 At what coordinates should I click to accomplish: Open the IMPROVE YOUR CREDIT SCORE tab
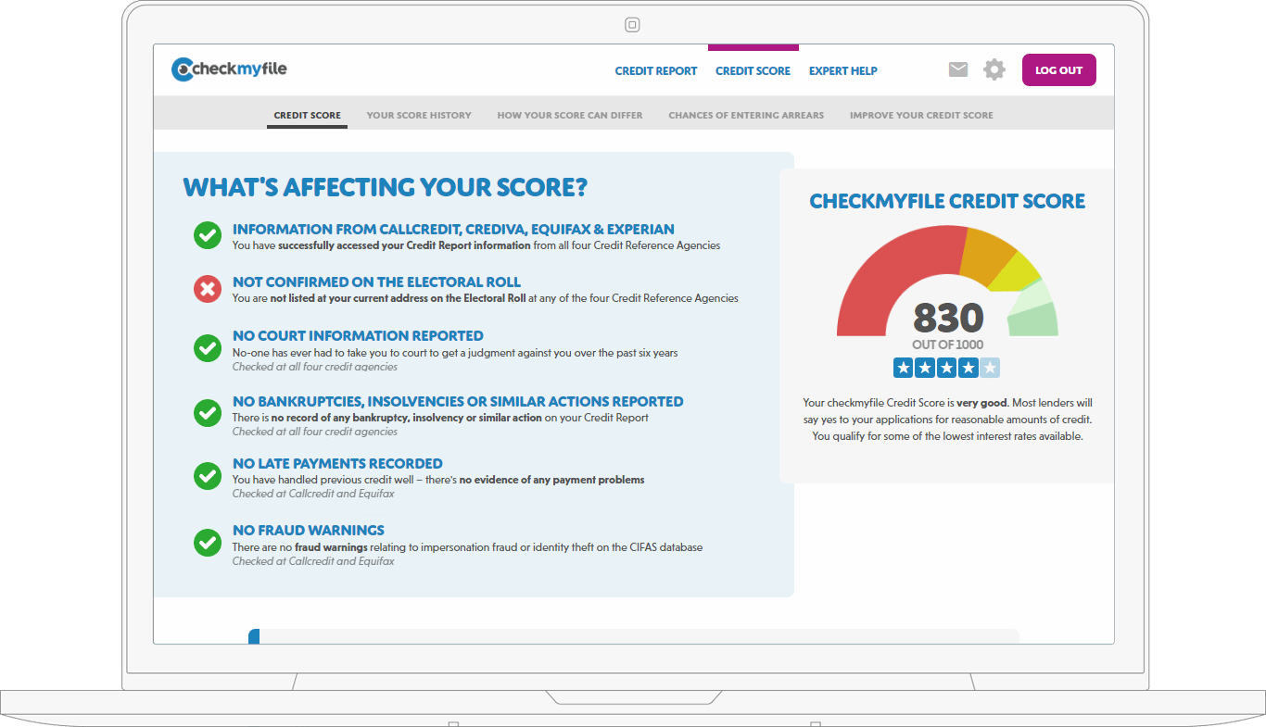[921, 115]
